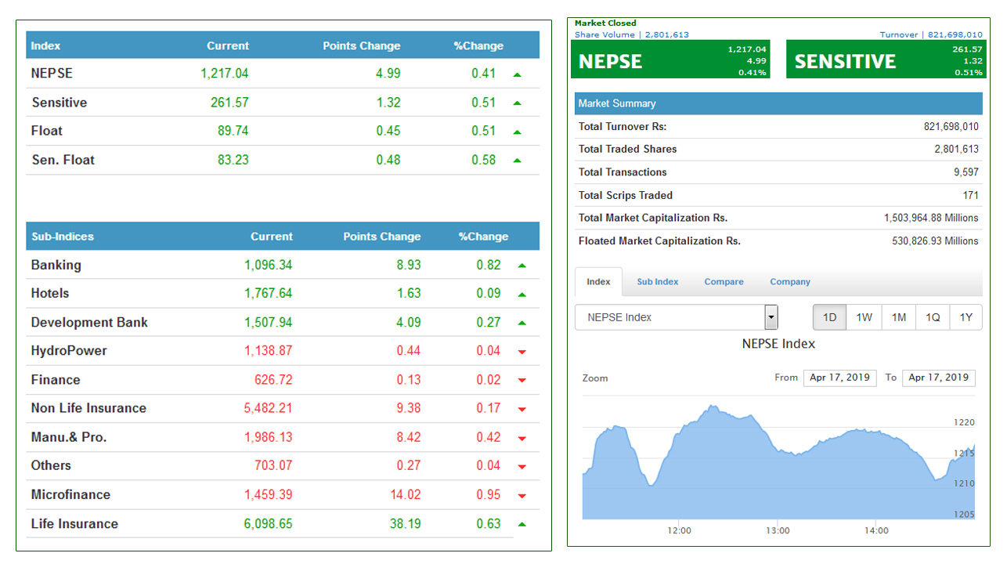Click the Banking sub-index name
This screenshot has height=564, width=1007.
tap(56, 265)
